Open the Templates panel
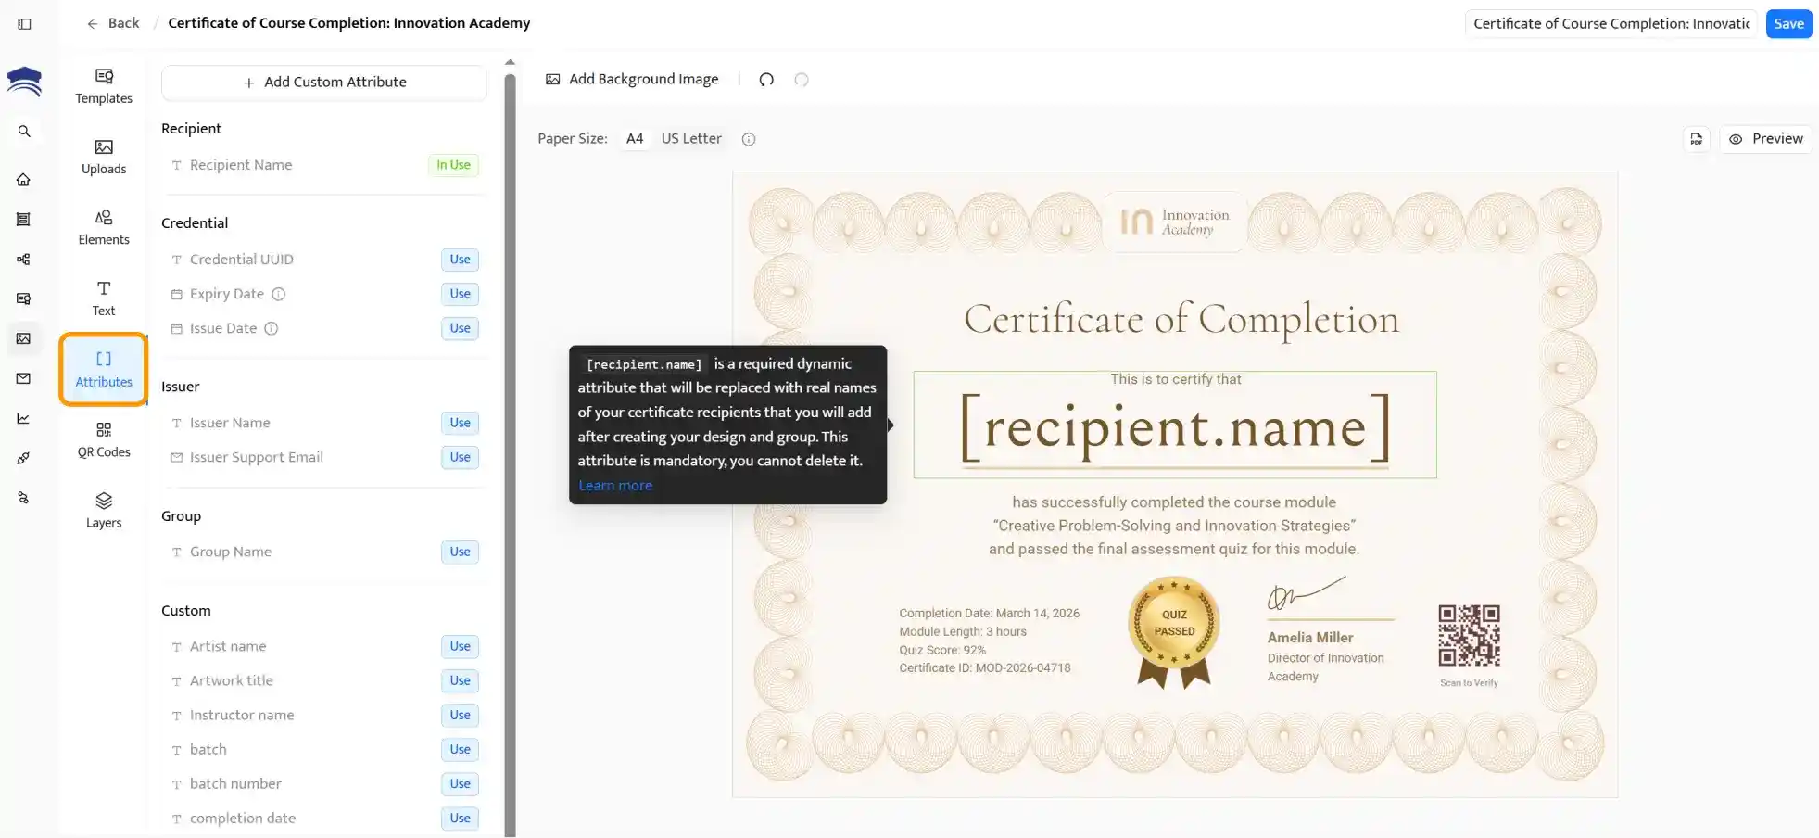Viewport: 1819px width, 838px height. [104, 86]
